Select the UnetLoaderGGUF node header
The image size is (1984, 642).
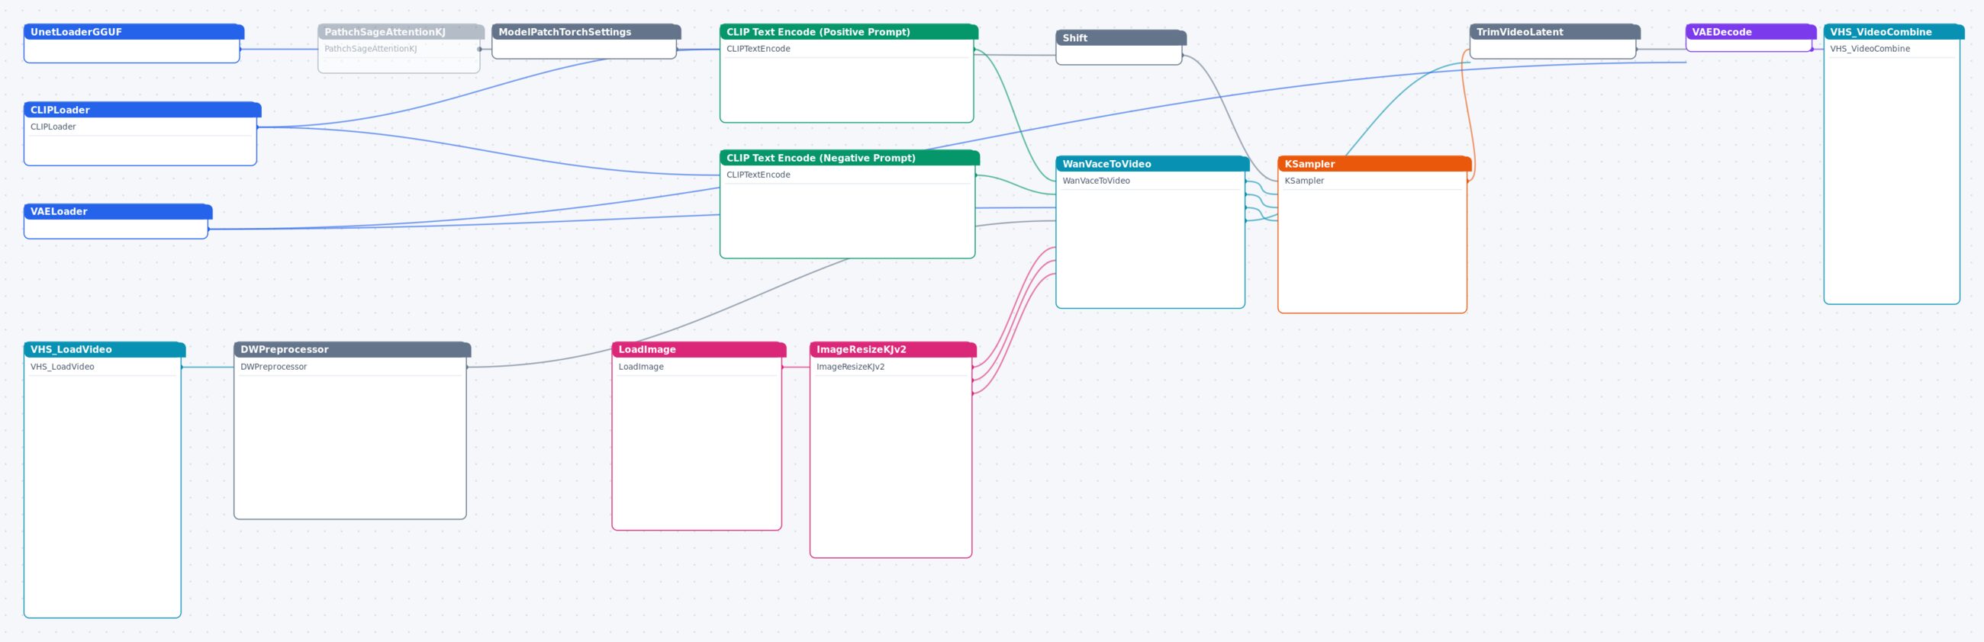pos(134,31)
